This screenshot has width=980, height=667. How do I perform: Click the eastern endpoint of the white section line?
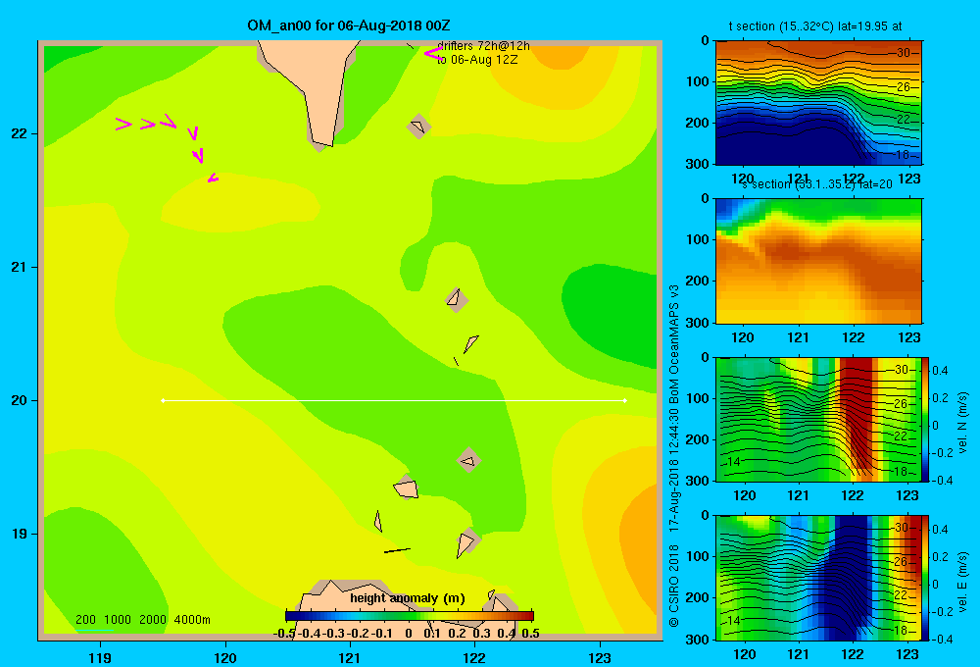[625, 400]
